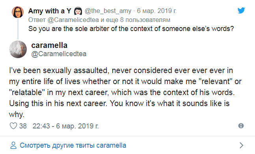Click Смотреть другие твиты caramella

tap(73, 145)
